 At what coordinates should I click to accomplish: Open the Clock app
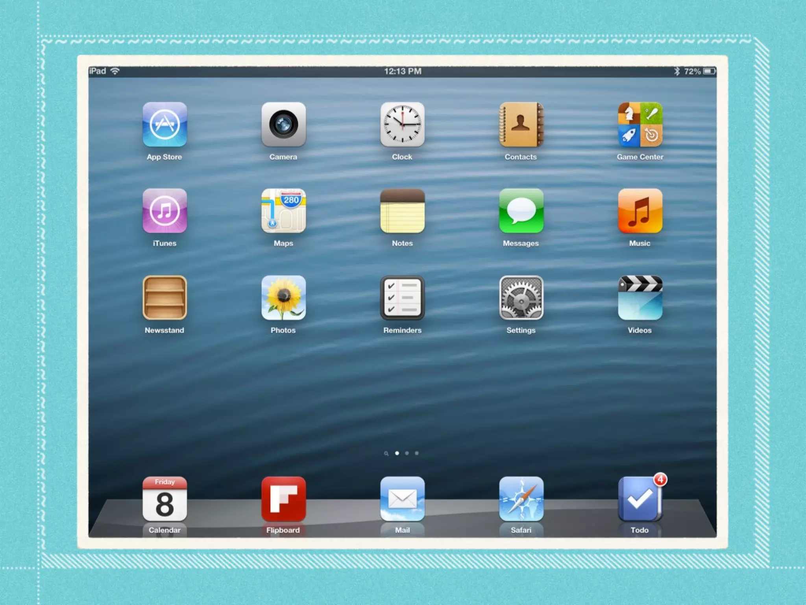(402, 124)
